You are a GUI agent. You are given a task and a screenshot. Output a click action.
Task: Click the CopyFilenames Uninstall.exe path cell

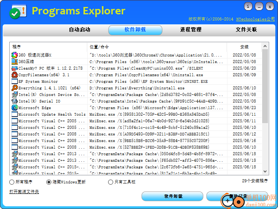pyautogui.click(x=146, y=75)
